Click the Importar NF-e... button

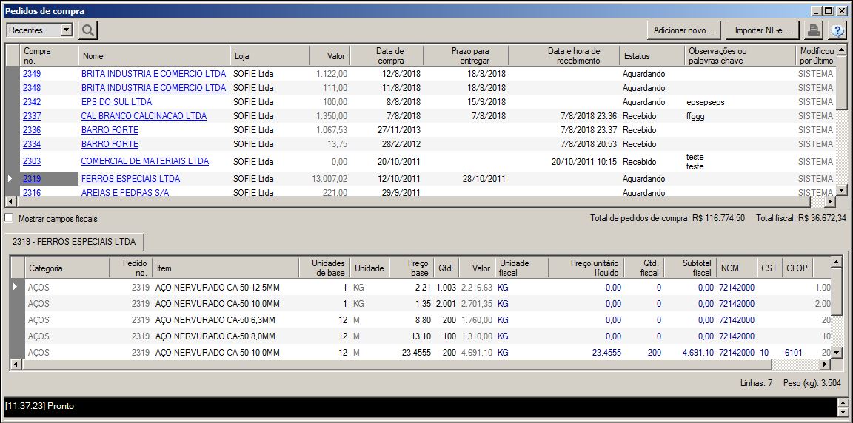761,30
